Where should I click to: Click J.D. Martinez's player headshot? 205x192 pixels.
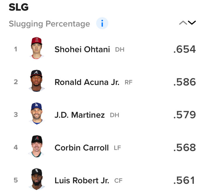coord(37,114)
